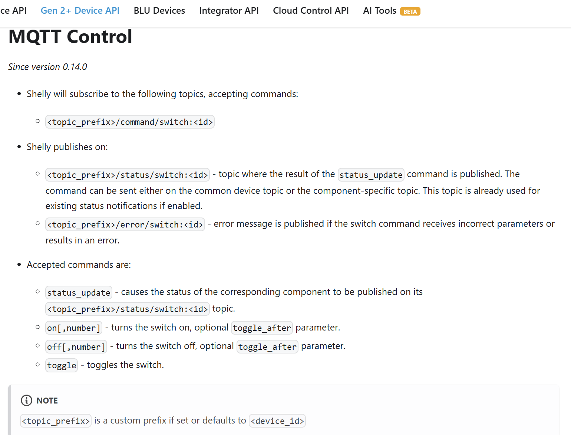This screenshot has width=571, height=435.
Task: Open the Integrator API tab
Action: point(229,10)
